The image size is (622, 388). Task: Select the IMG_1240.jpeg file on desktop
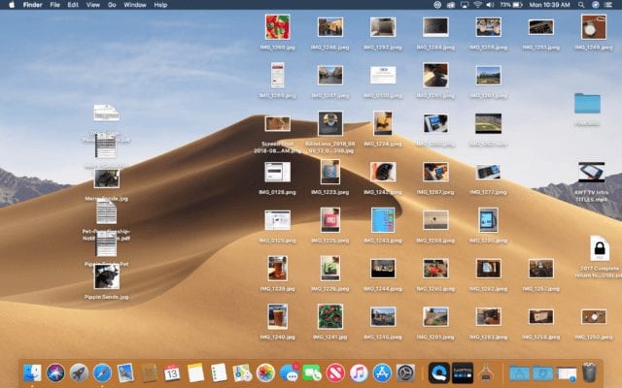pos(277,316)
